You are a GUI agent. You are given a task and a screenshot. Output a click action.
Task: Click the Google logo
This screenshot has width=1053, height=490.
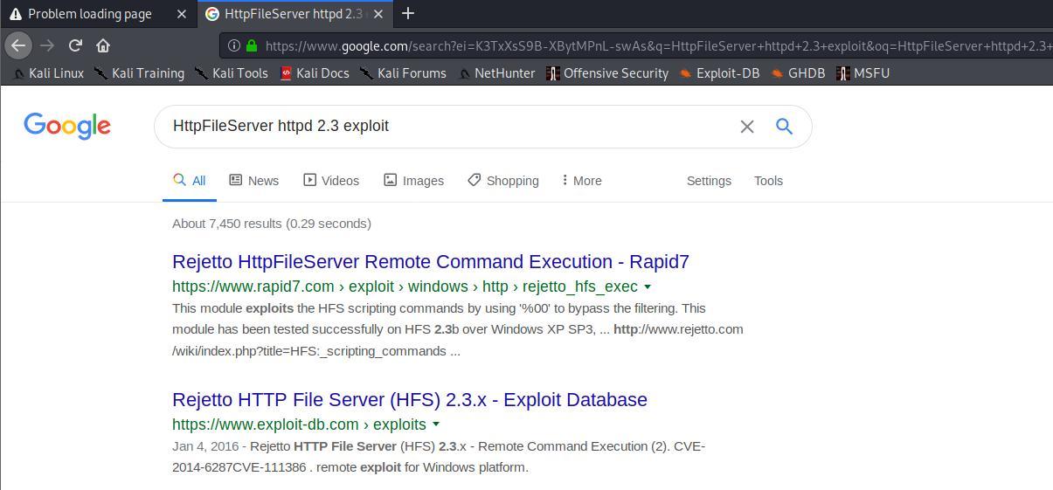(67, 127)
